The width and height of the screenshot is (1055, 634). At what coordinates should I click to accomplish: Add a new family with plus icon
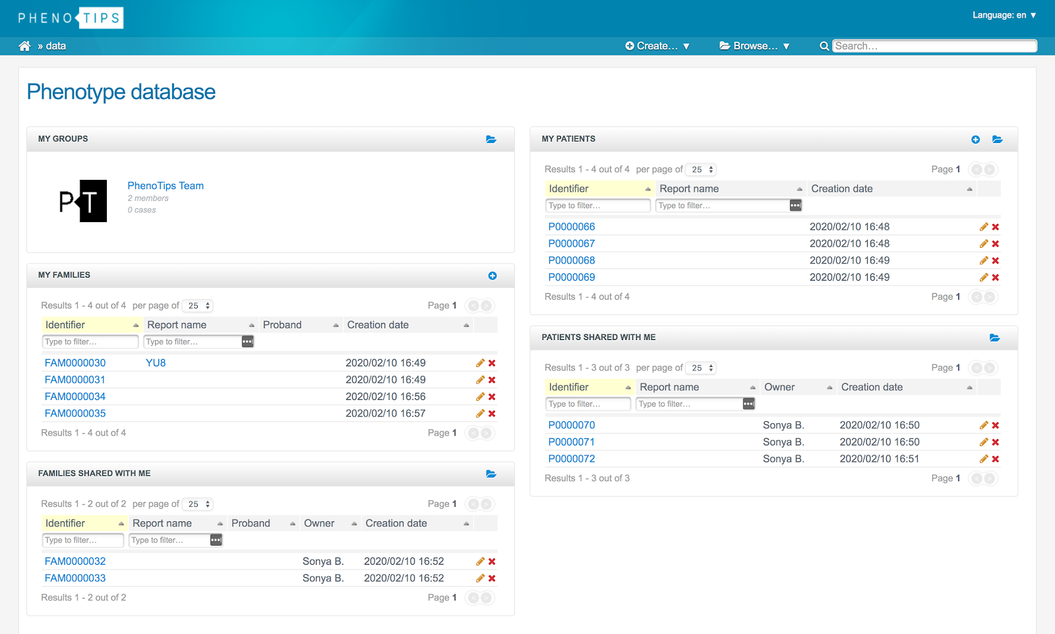point(493,275)
